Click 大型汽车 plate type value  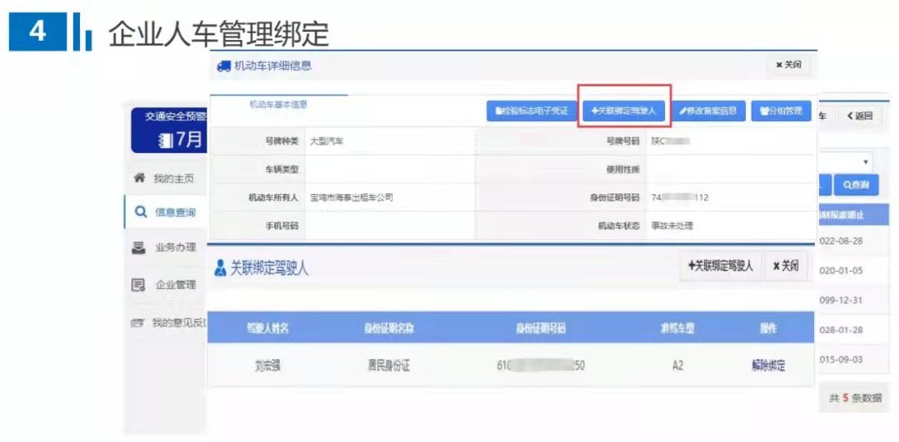325,140
